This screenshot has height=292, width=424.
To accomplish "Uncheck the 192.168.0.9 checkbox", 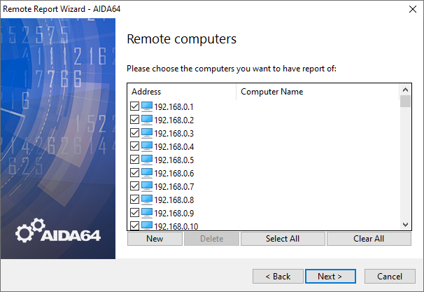I will 134,212.
